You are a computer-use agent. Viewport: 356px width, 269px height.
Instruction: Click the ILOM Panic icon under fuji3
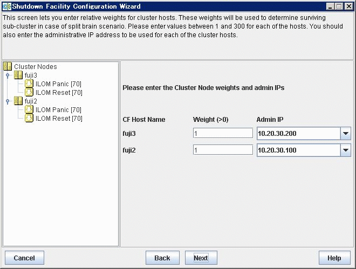click(x=29, y=84)
